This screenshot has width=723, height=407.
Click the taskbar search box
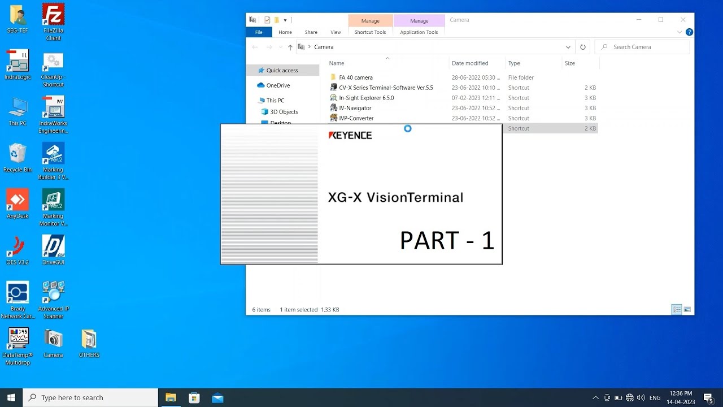90,398
